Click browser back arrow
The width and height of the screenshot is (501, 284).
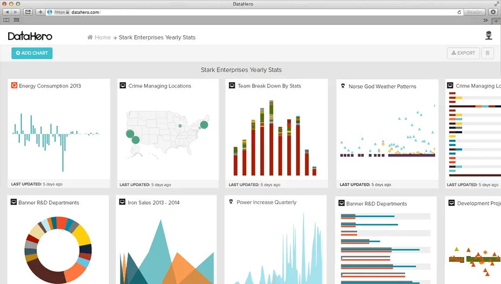[x=7, y=12]
